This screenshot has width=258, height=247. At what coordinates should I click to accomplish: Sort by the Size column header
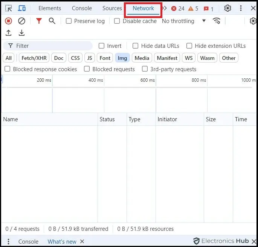(218, 119)
